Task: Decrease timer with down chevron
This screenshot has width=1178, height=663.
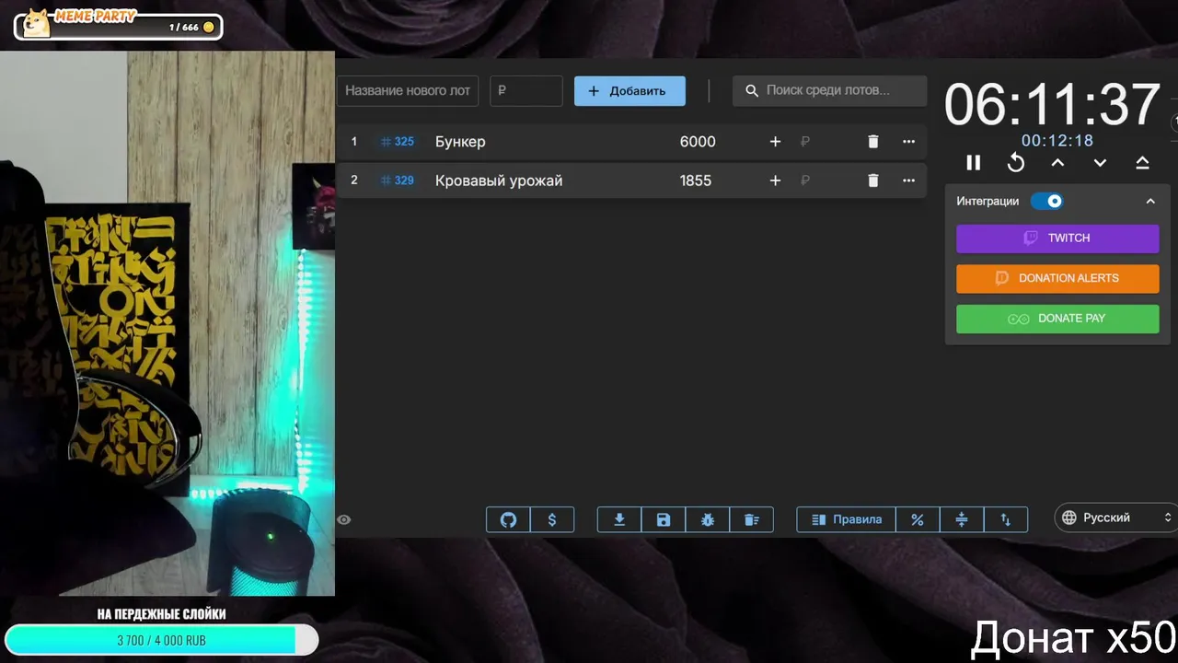Action: coord(1100,163)
